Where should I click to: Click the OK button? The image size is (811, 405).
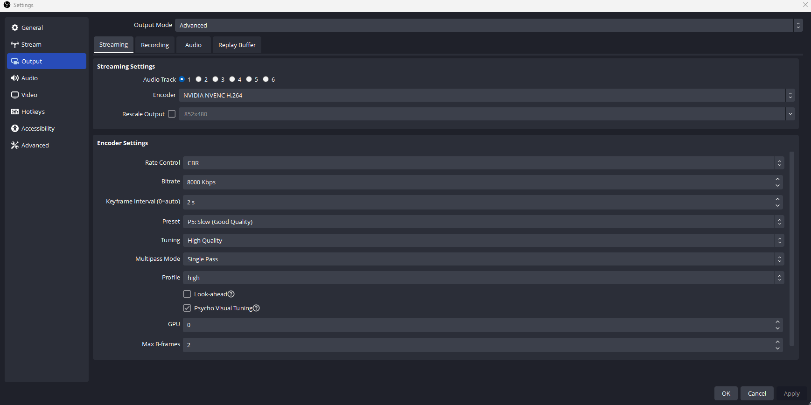coord(726,393)
